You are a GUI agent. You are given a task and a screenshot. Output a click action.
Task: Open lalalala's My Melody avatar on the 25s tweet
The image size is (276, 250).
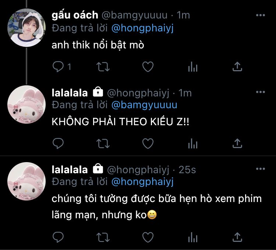tap(26, 181)
